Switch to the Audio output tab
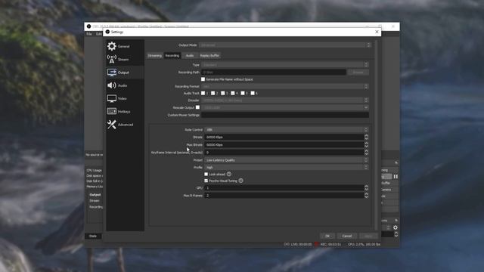The width and height of the screenshot is (484, 272). click(x=190, y=55)
